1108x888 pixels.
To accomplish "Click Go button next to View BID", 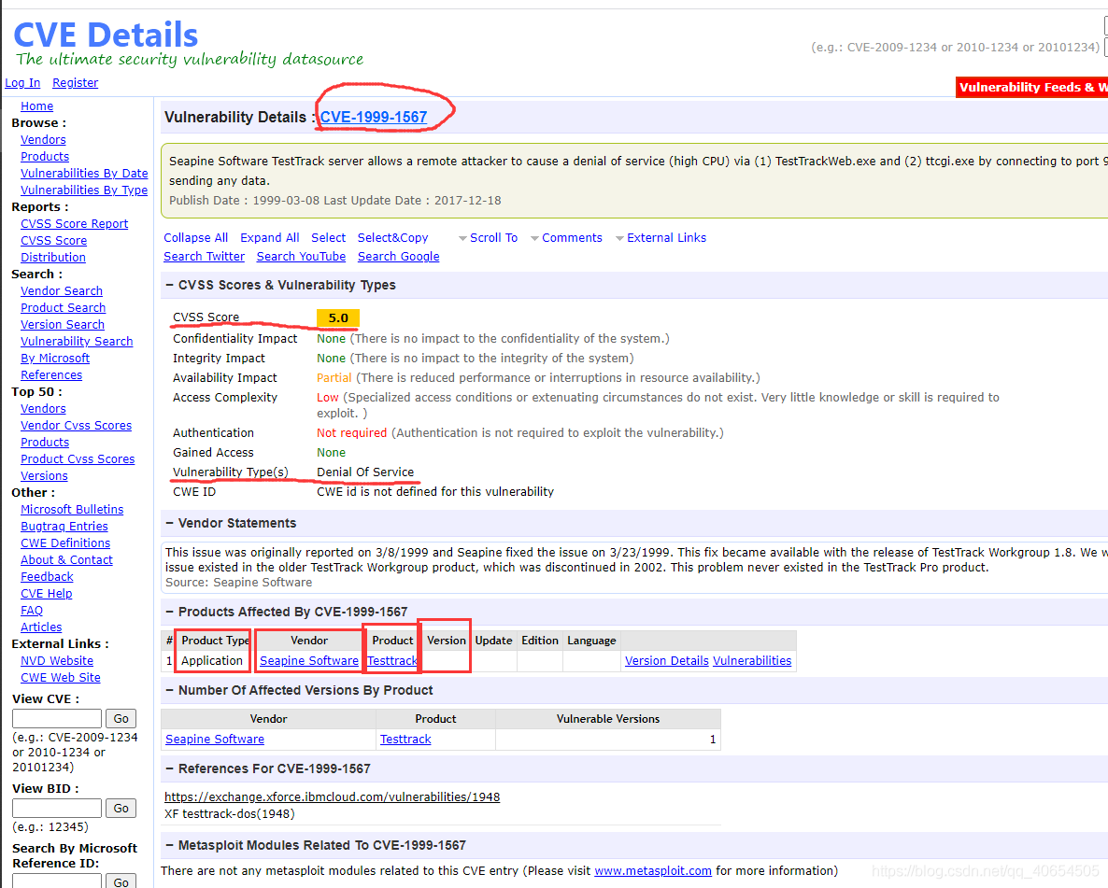I will [x=121, y=809].
